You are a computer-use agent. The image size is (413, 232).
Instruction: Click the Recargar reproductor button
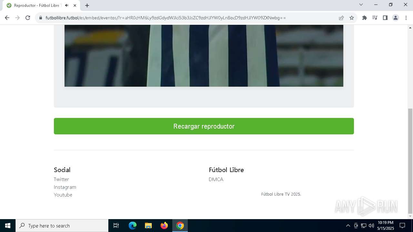click(204, 126)
